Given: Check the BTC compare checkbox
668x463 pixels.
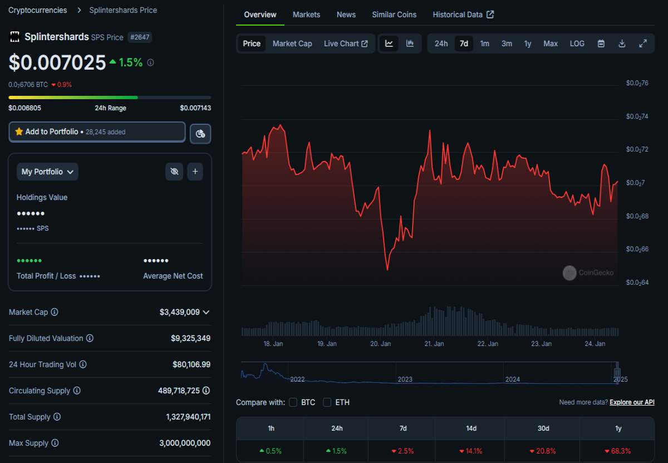Looking at the screenshot, I should 293,402.
